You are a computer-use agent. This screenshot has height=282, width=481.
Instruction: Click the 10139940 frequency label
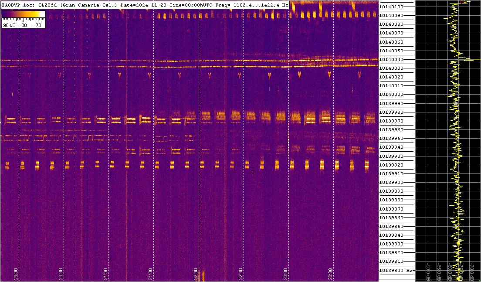pyautogui.click(x=391, y=147)
